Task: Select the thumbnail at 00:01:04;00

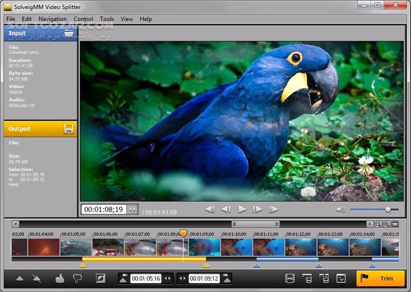Action: (44, 247)
